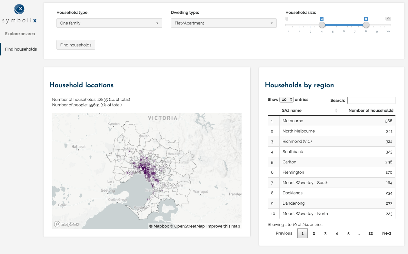Jump to page 22 of results
This screenshot has width=408, height=254.
point(371,233)
